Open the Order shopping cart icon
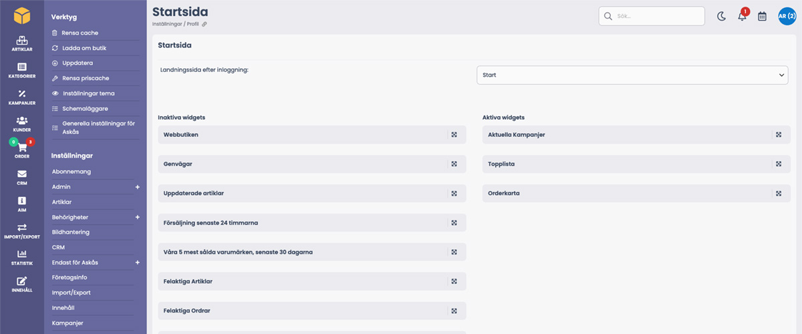 coord(22,149)
